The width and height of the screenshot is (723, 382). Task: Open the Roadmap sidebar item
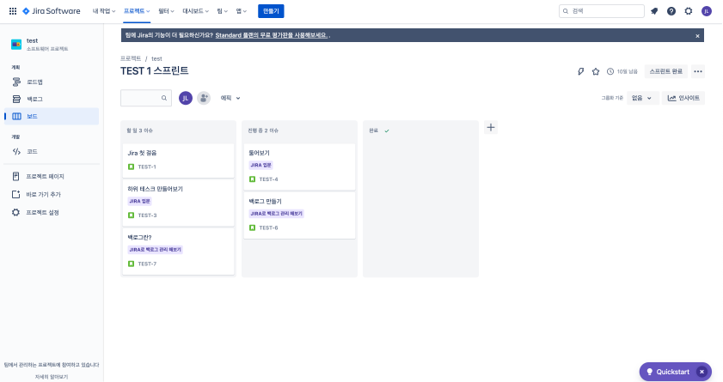tap(52, 82)
